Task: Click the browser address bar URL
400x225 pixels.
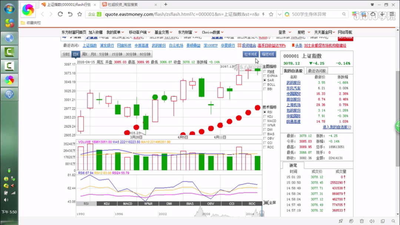Action: pyautogui.click(x=182, y=14)
